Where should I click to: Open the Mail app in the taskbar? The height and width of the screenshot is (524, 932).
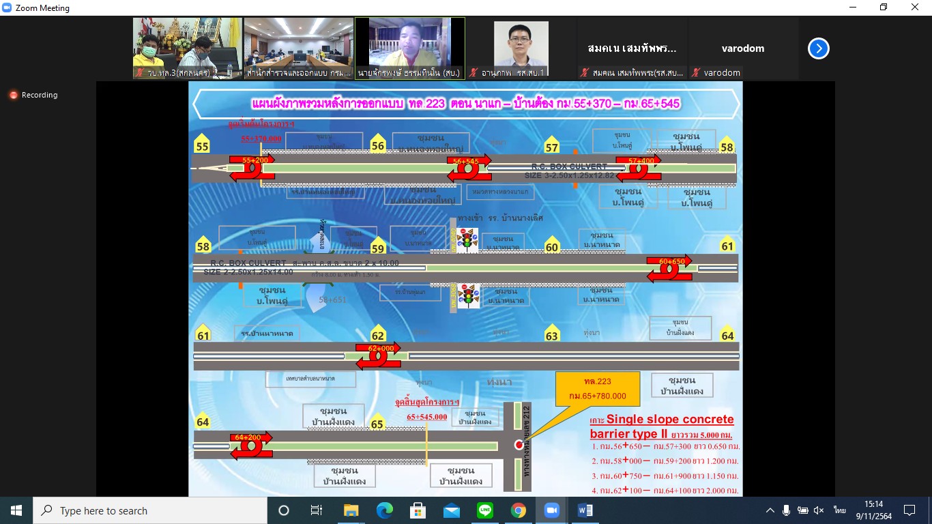(x=452, y=510)
